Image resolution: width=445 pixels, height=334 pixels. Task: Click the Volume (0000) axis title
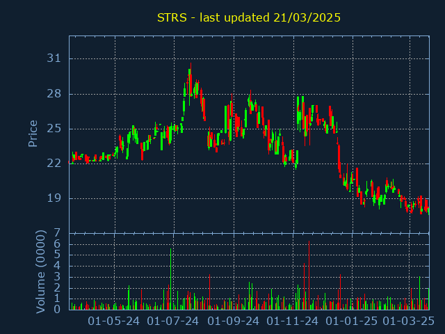pos(41,272)
